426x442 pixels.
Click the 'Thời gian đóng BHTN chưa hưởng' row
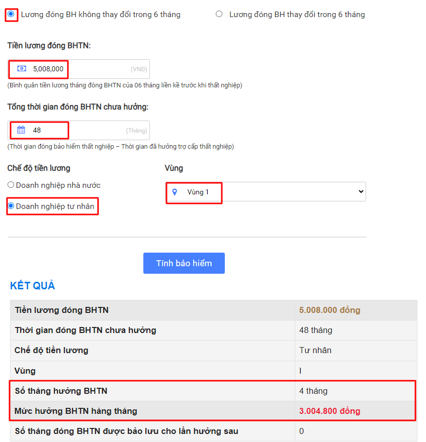tap(214, 330)
